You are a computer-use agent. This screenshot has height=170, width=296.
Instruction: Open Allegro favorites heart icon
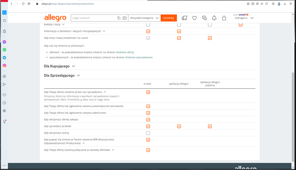pyautogui.click(x=195, y=18)
